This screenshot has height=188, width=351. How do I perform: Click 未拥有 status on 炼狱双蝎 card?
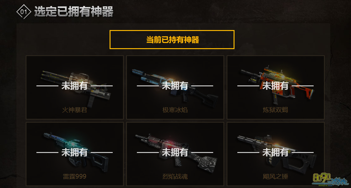click(x=275, y=86)
